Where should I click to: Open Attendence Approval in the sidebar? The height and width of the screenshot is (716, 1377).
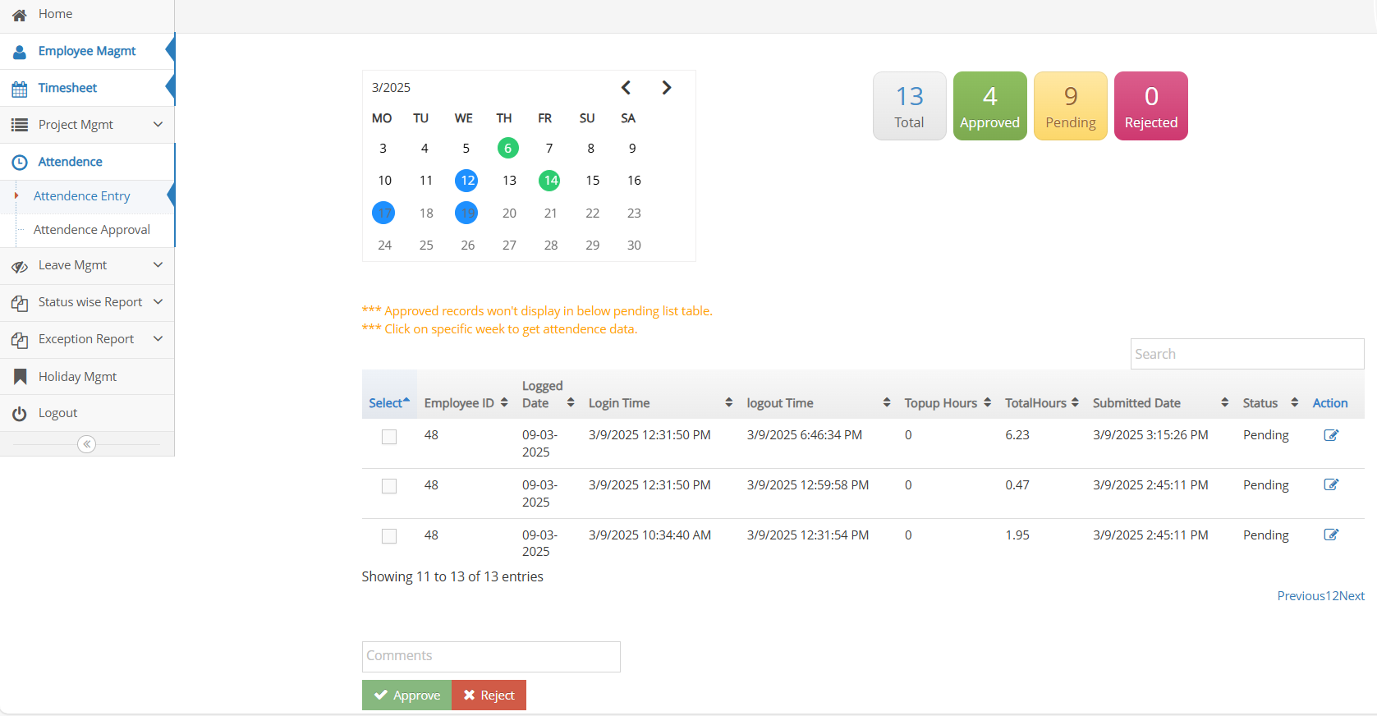pos(92,230)
